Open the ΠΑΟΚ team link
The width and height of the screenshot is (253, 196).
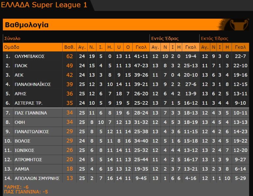[21, 66]
